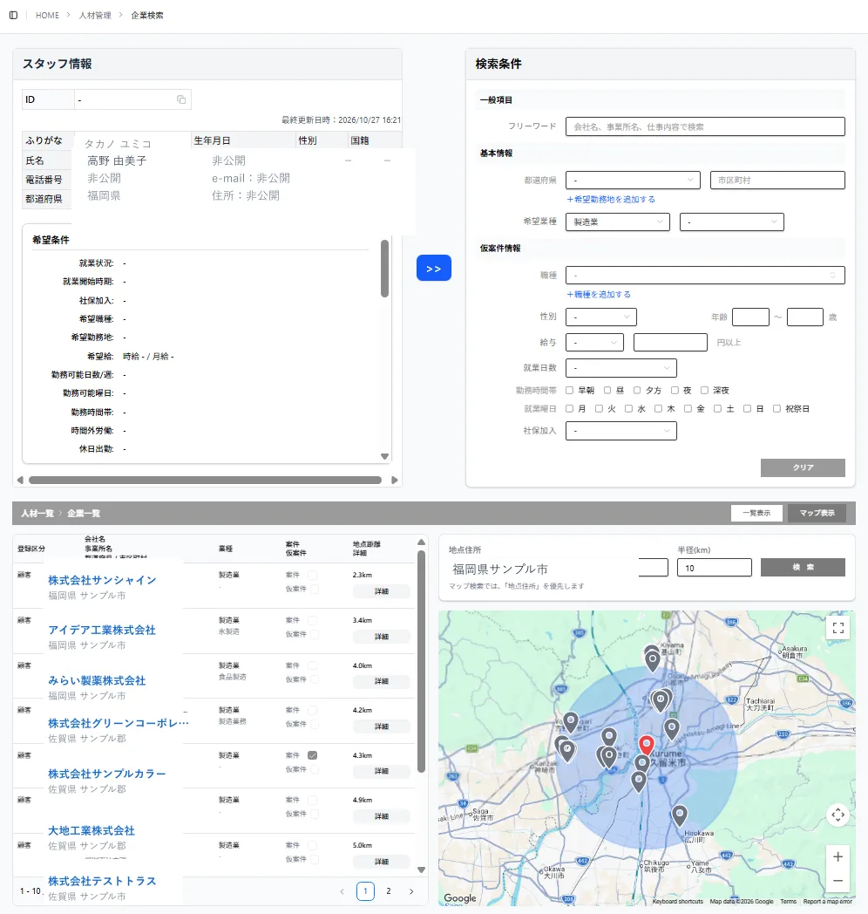Select 人材一覧 in results bar
Screen dimensions: 868x914
click(37, 514)
